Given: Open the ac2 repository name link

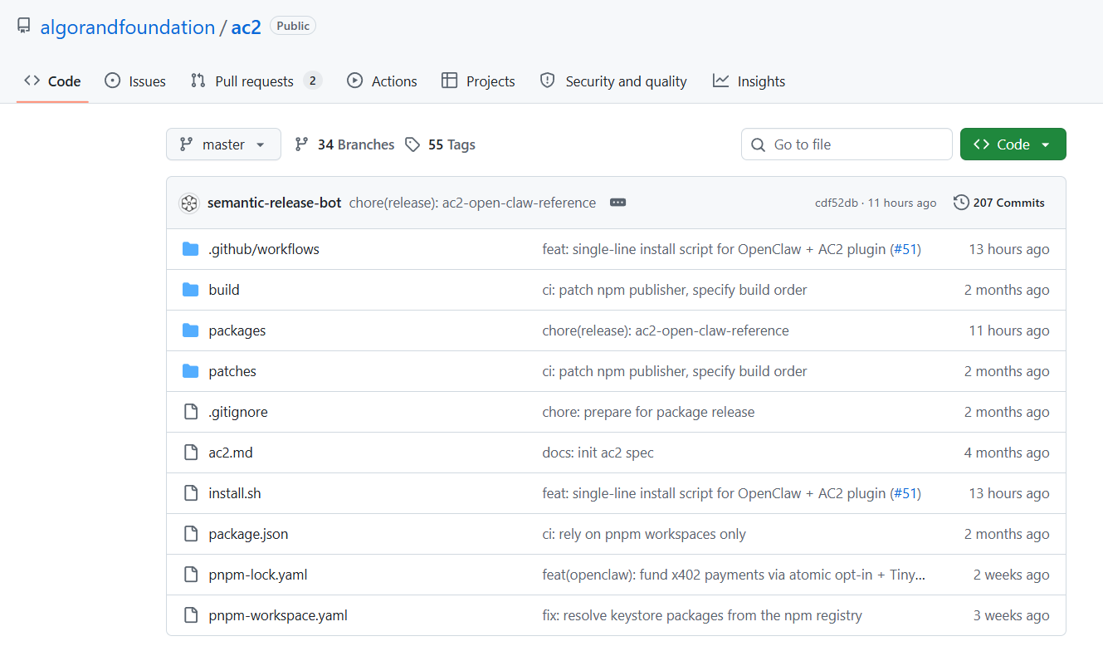Looking at the screenshot, I should coord(246,27).
